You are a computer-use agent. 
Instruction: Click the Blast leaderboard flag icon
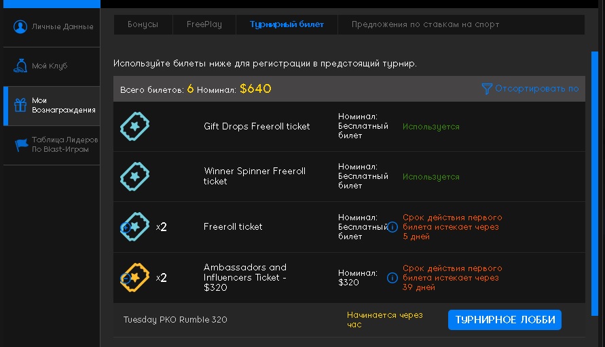pyautogui.click(x=22, y=145)
